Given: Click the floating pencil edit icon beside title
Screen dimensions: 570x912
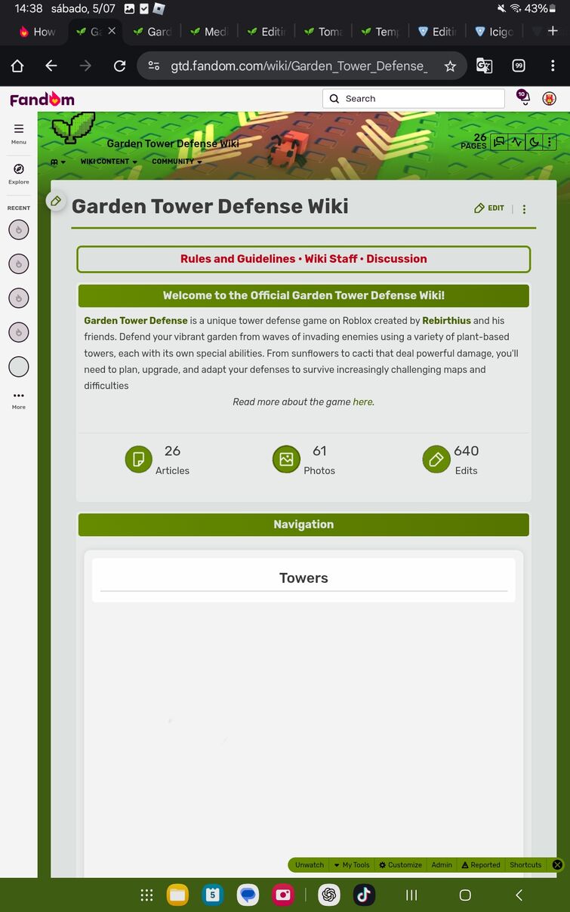Looking at the screenshot, I should pyautogui.click(x=56, y=201).
